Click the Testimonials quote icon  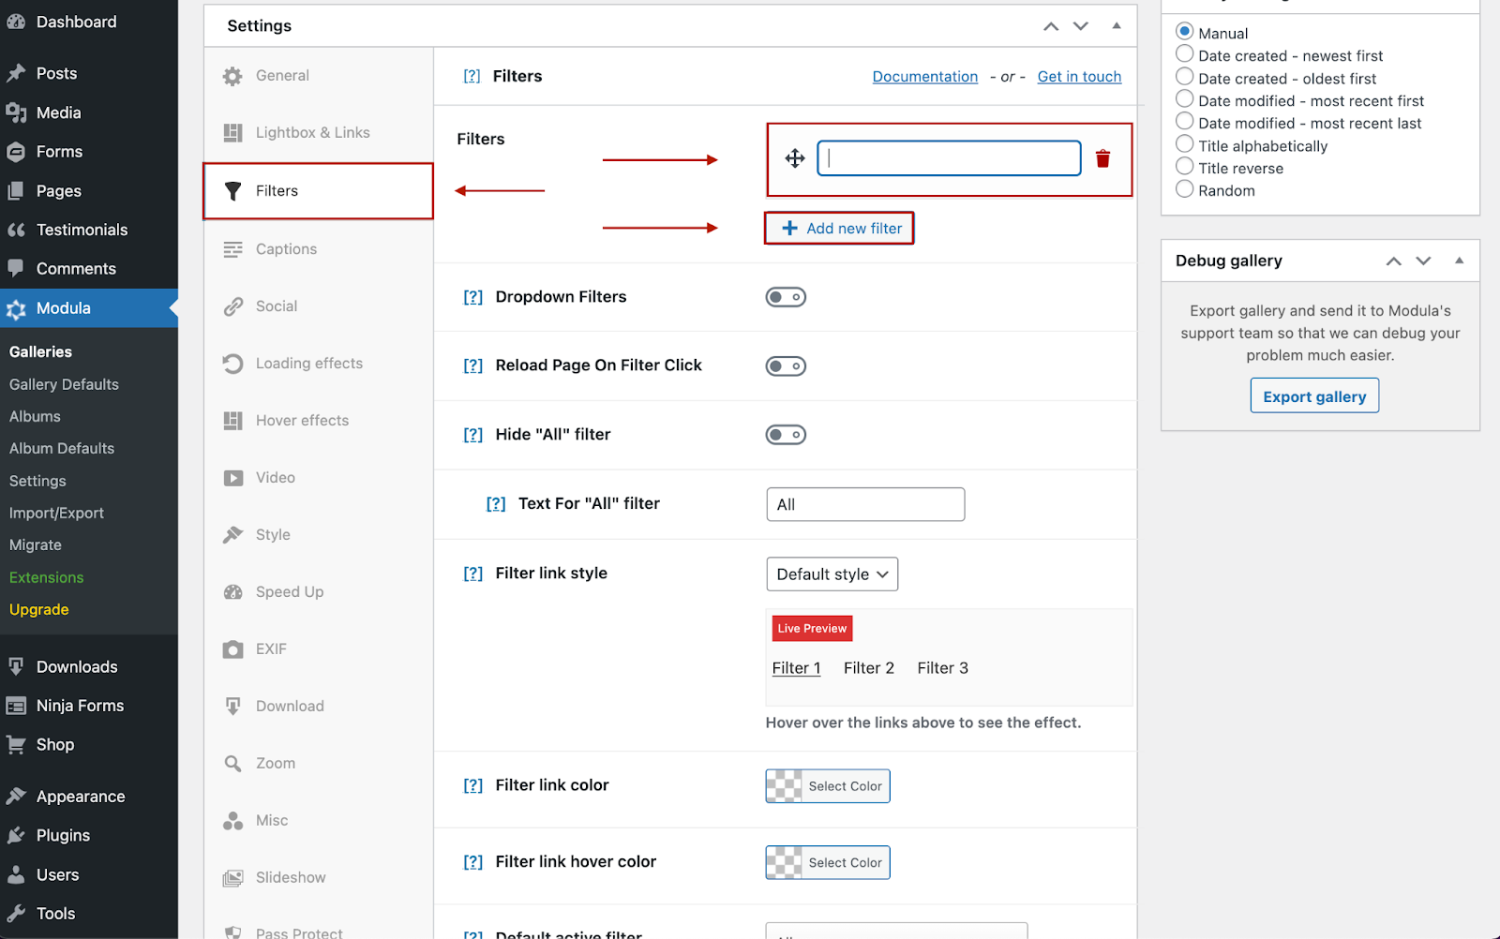(16, 230)
